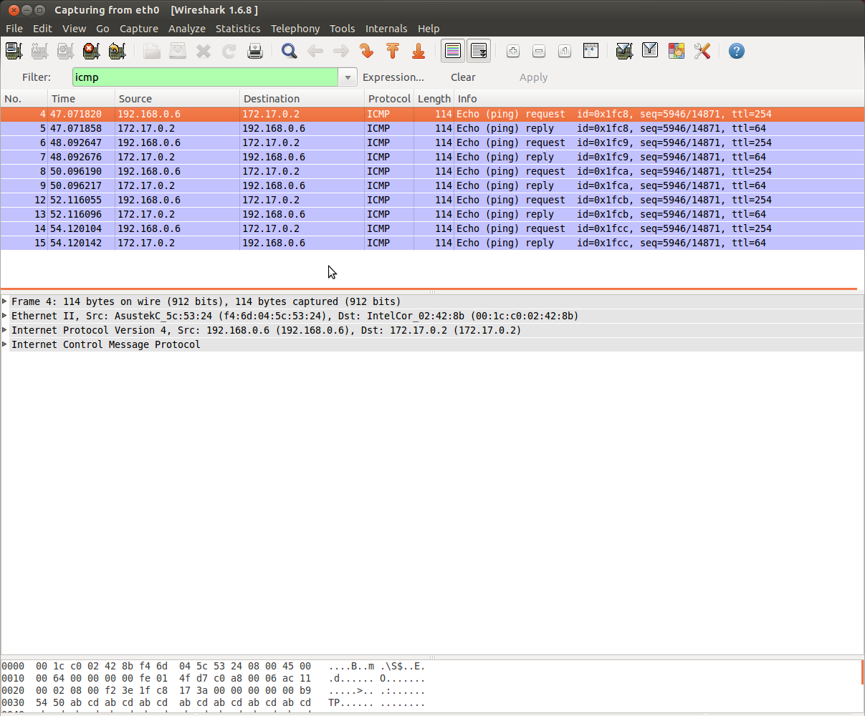865x716 pixels.
Task: Open the list of capture interfaces
Action: pos(14,51)
